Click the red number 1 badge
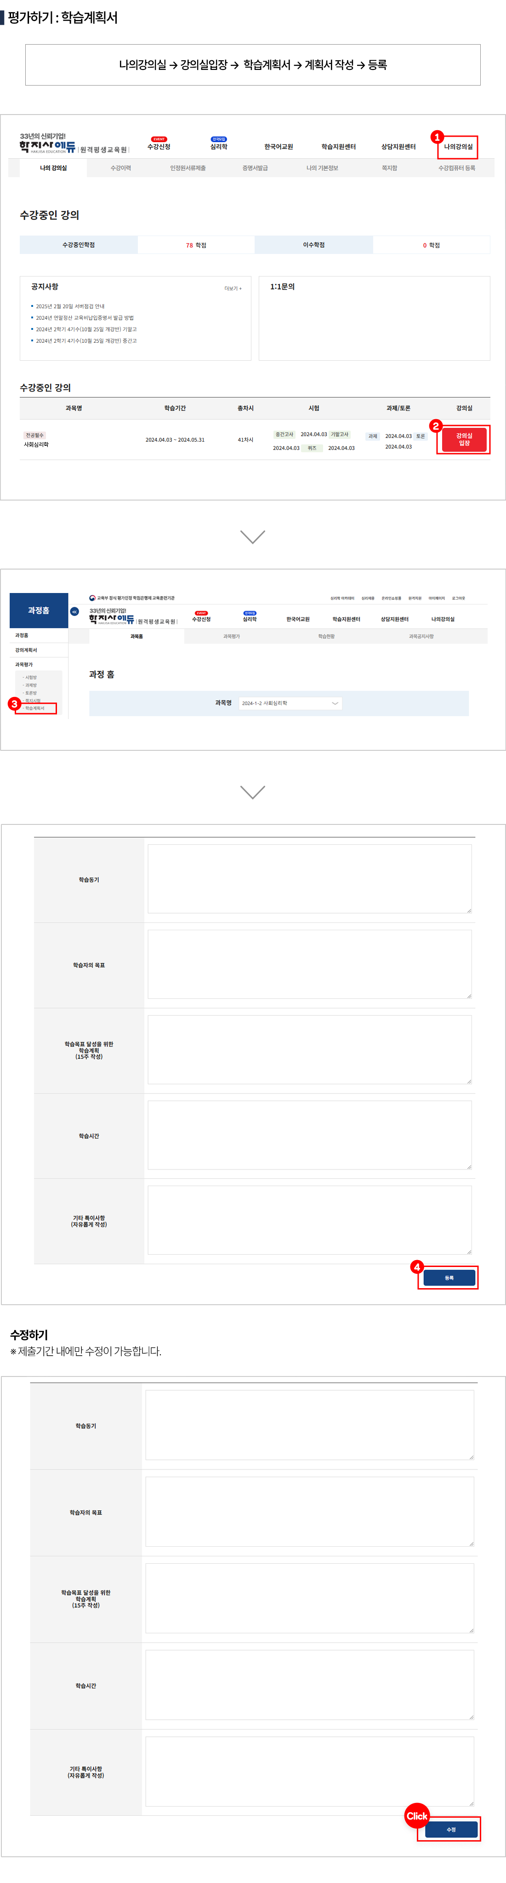Image resolution: width=506 pixels, height=1883 pixels. (437, 138)
